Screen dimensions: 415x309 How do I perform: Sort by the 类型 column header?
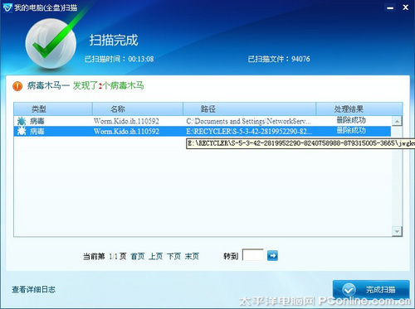coord(53,109)
